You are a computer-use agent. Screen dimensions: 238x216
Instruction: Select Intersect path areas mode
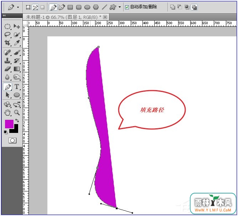[x=187, y=7]
